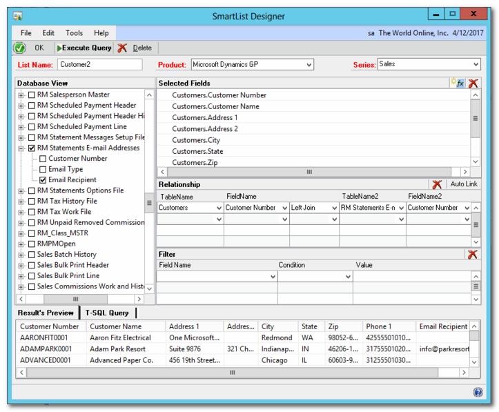Viewport: 499px width, 412px height.
Task: Open the Left Join type dropdown
Action: pyautogui.click(x=335, y=208)
